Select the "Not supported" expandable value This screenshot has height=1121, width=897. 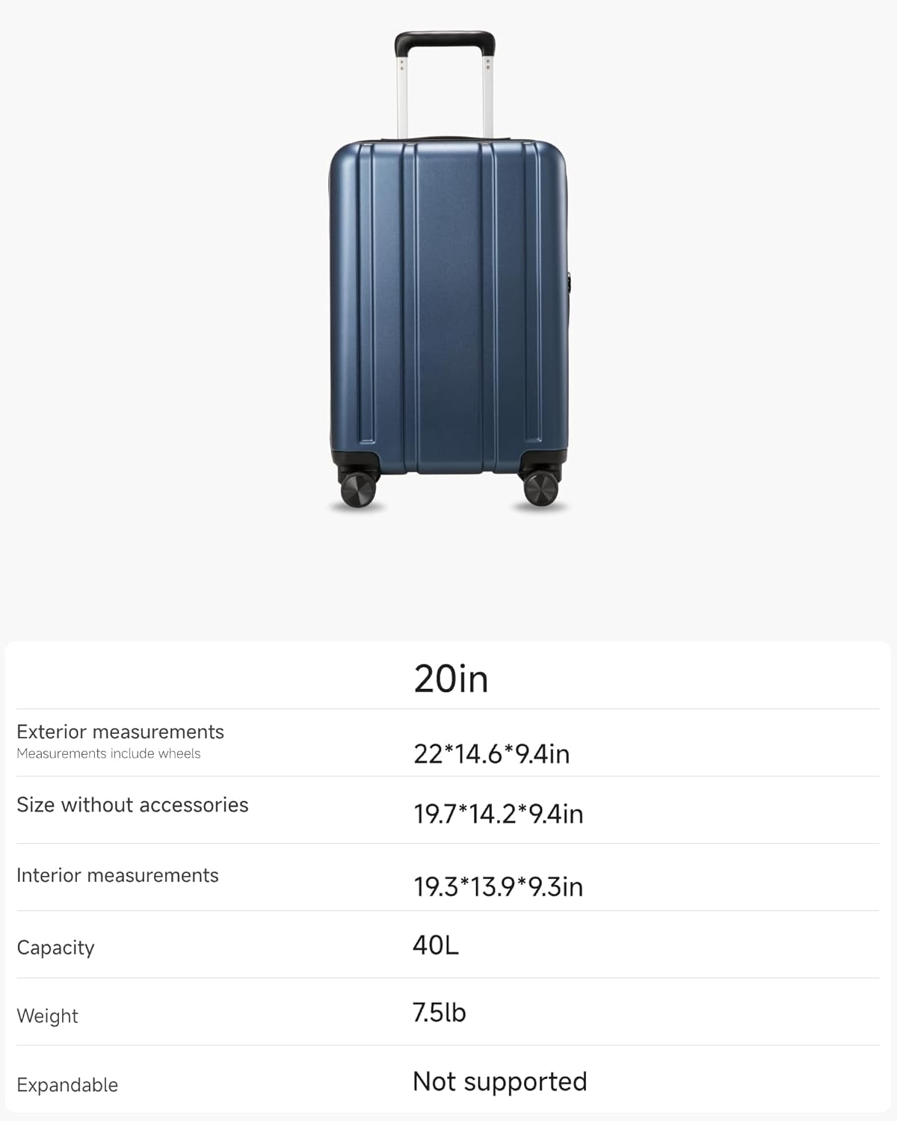500,1081
